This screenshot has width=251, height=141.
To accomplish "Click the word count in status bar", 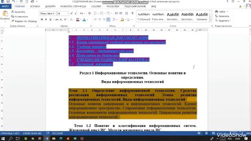I will [32, 133].
